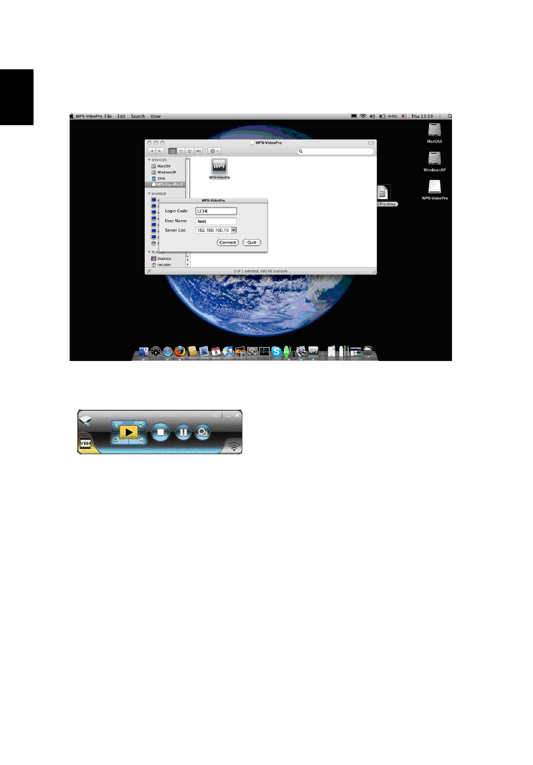This screenshot has width=533, height=765.
Task: Select Desktop in Finder sidebar Places
Action: tap(161, 258)
